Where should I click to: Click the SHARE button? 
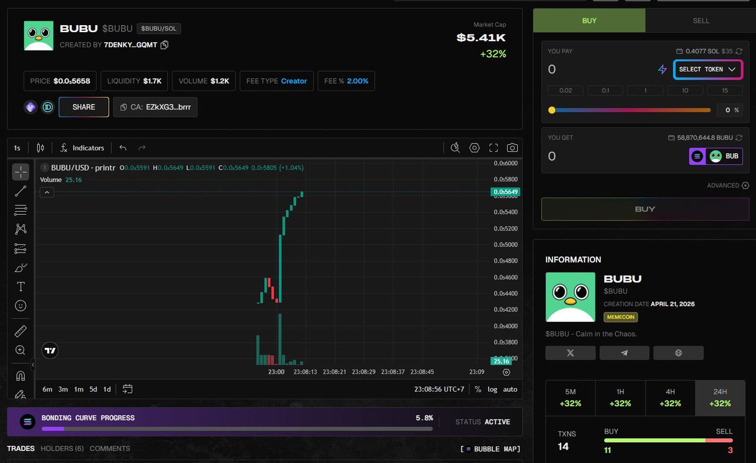point(84,107)
